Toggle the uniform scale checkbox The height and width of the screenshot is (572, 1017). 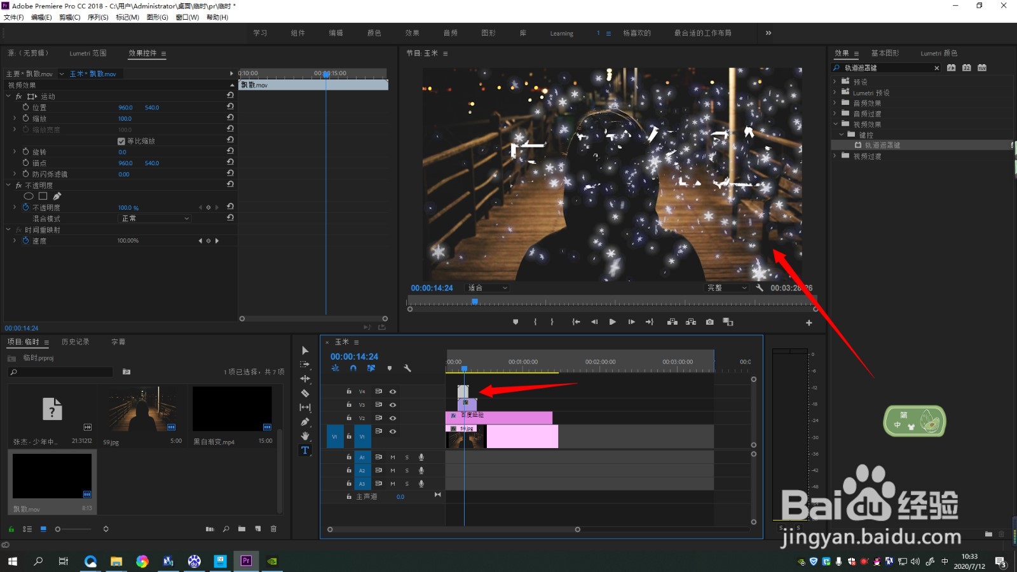pyautogui.click(x=121, y=141)
